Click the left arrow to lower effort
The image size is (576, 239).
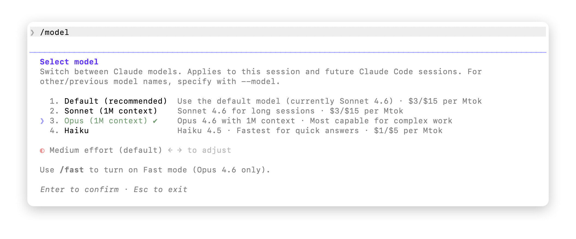click(x=170, y=150)
